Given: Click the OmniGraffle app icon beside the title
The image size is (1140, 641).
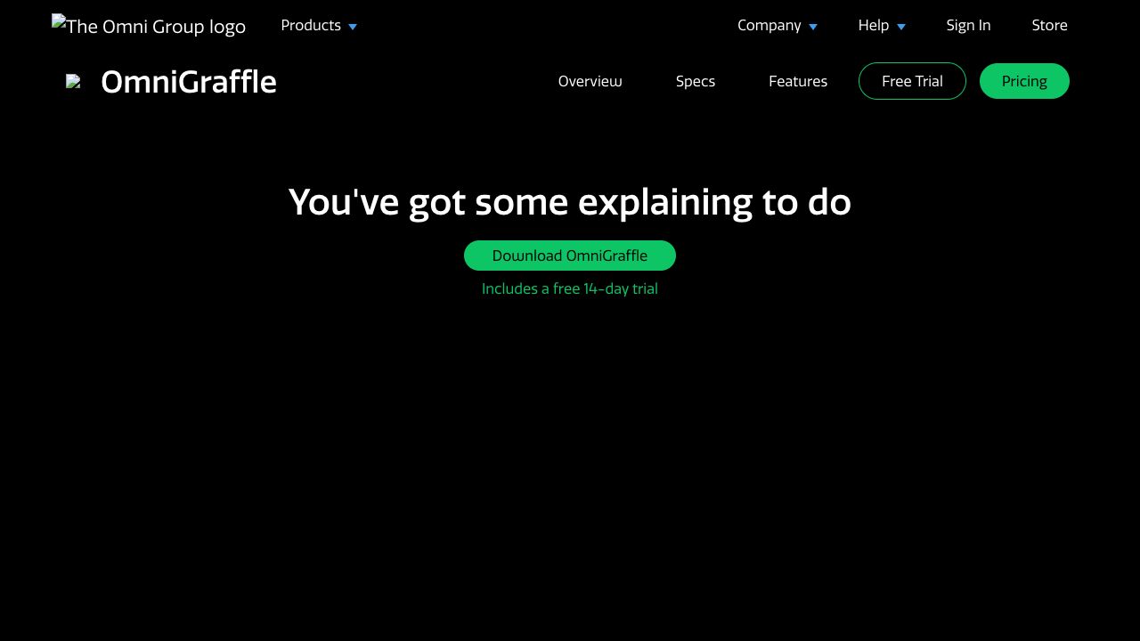Looking at the screenshot, I should click(x=74, y=82).
